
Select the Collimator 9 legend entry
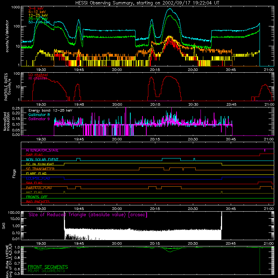click(x=39, y=119)
